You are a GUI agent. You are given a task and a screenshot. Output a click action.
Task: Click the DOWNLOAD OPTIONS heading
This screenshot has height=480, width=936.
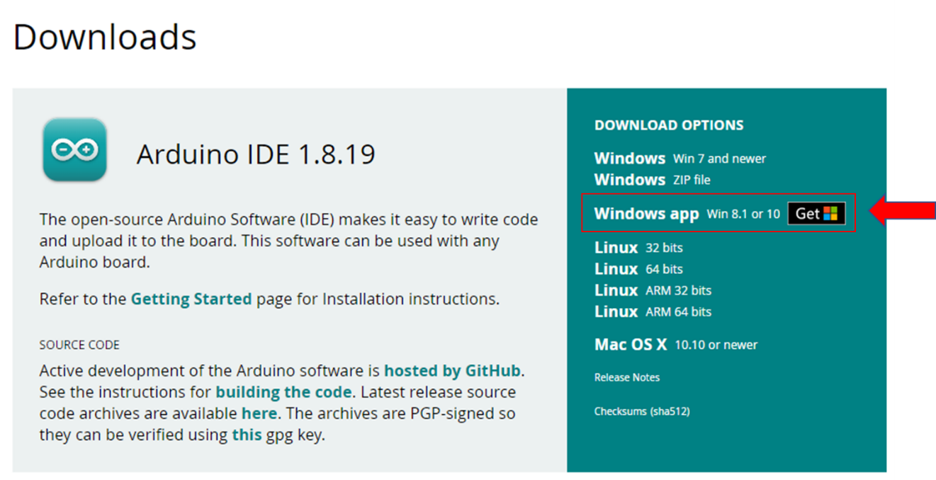coord(669,125)
